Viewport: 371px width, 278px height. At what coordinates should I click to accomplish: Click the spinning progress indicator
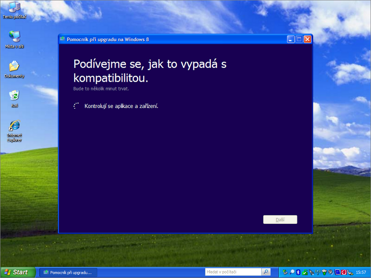[77, 106]
